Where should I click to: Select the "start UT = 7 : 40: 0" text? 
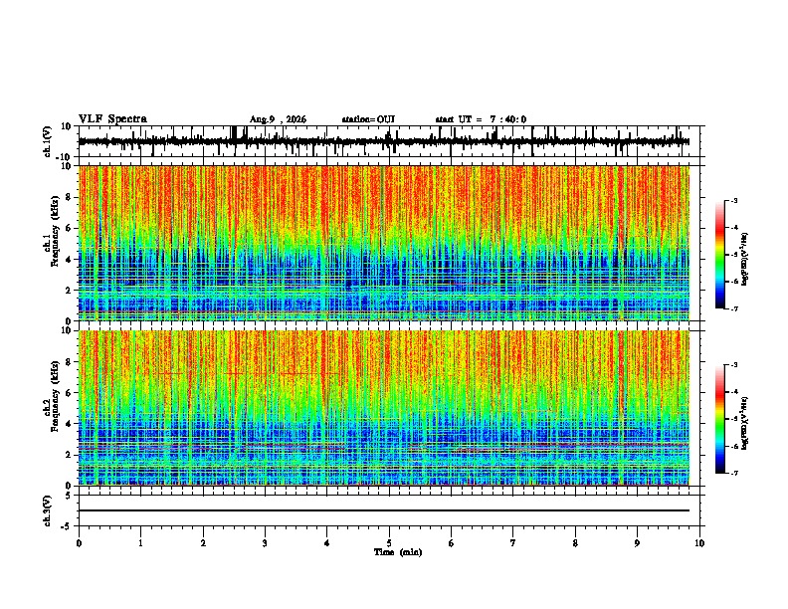[481, 119]
